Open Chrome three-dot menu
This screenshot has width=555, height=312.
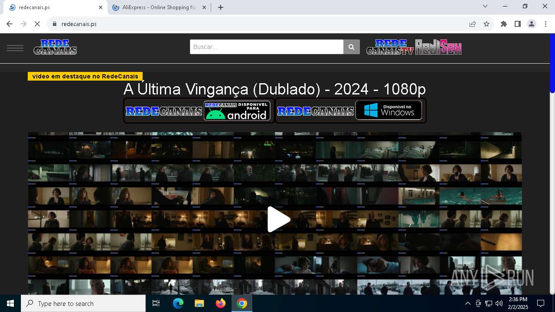point(545,24)
